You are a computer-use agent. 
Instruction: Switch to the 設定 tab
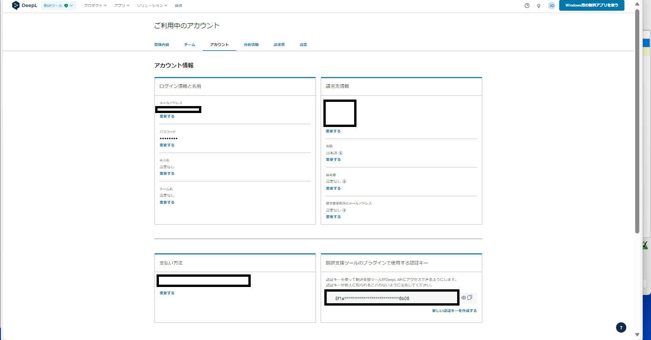(x=303, y=45)
